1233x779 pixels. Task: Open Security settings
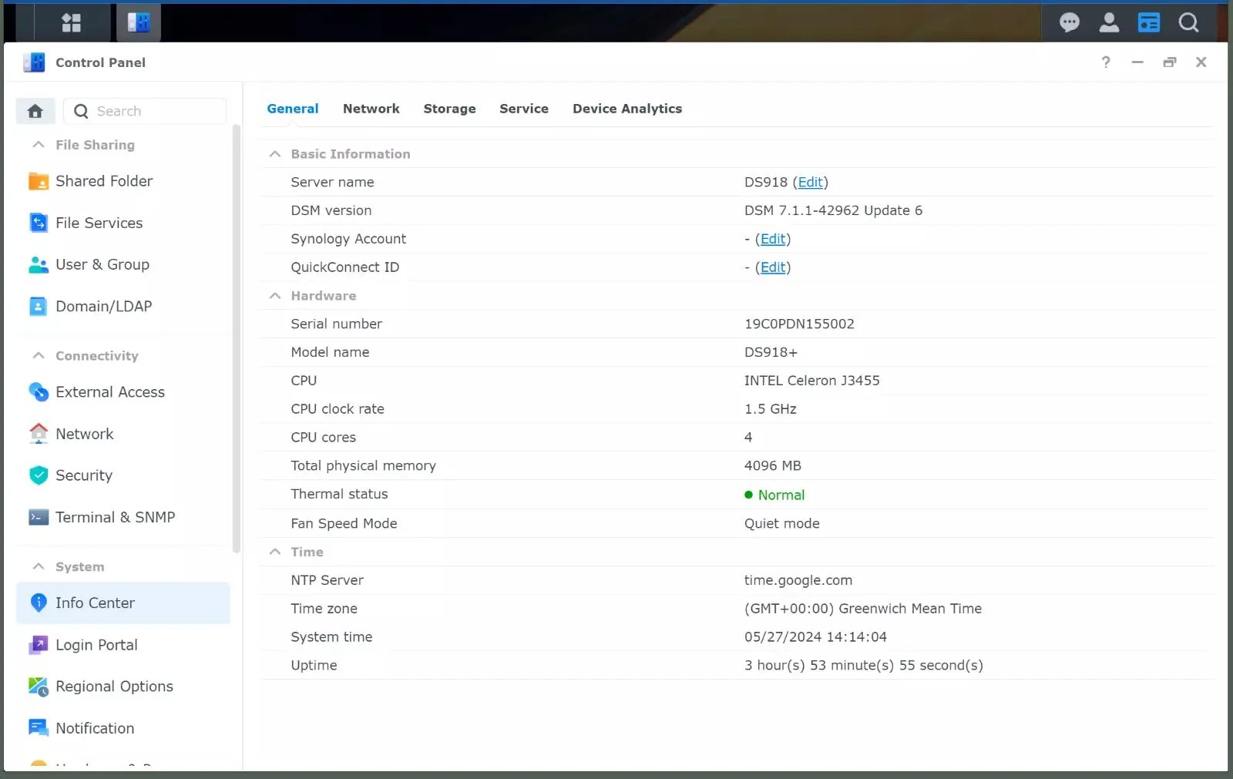click(82, 475)
